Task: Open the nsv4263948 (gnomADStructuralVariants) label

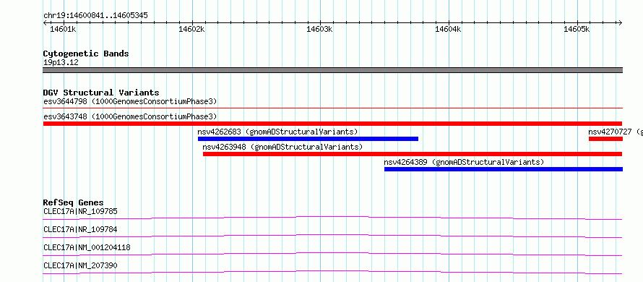Action: click(282, 147)
